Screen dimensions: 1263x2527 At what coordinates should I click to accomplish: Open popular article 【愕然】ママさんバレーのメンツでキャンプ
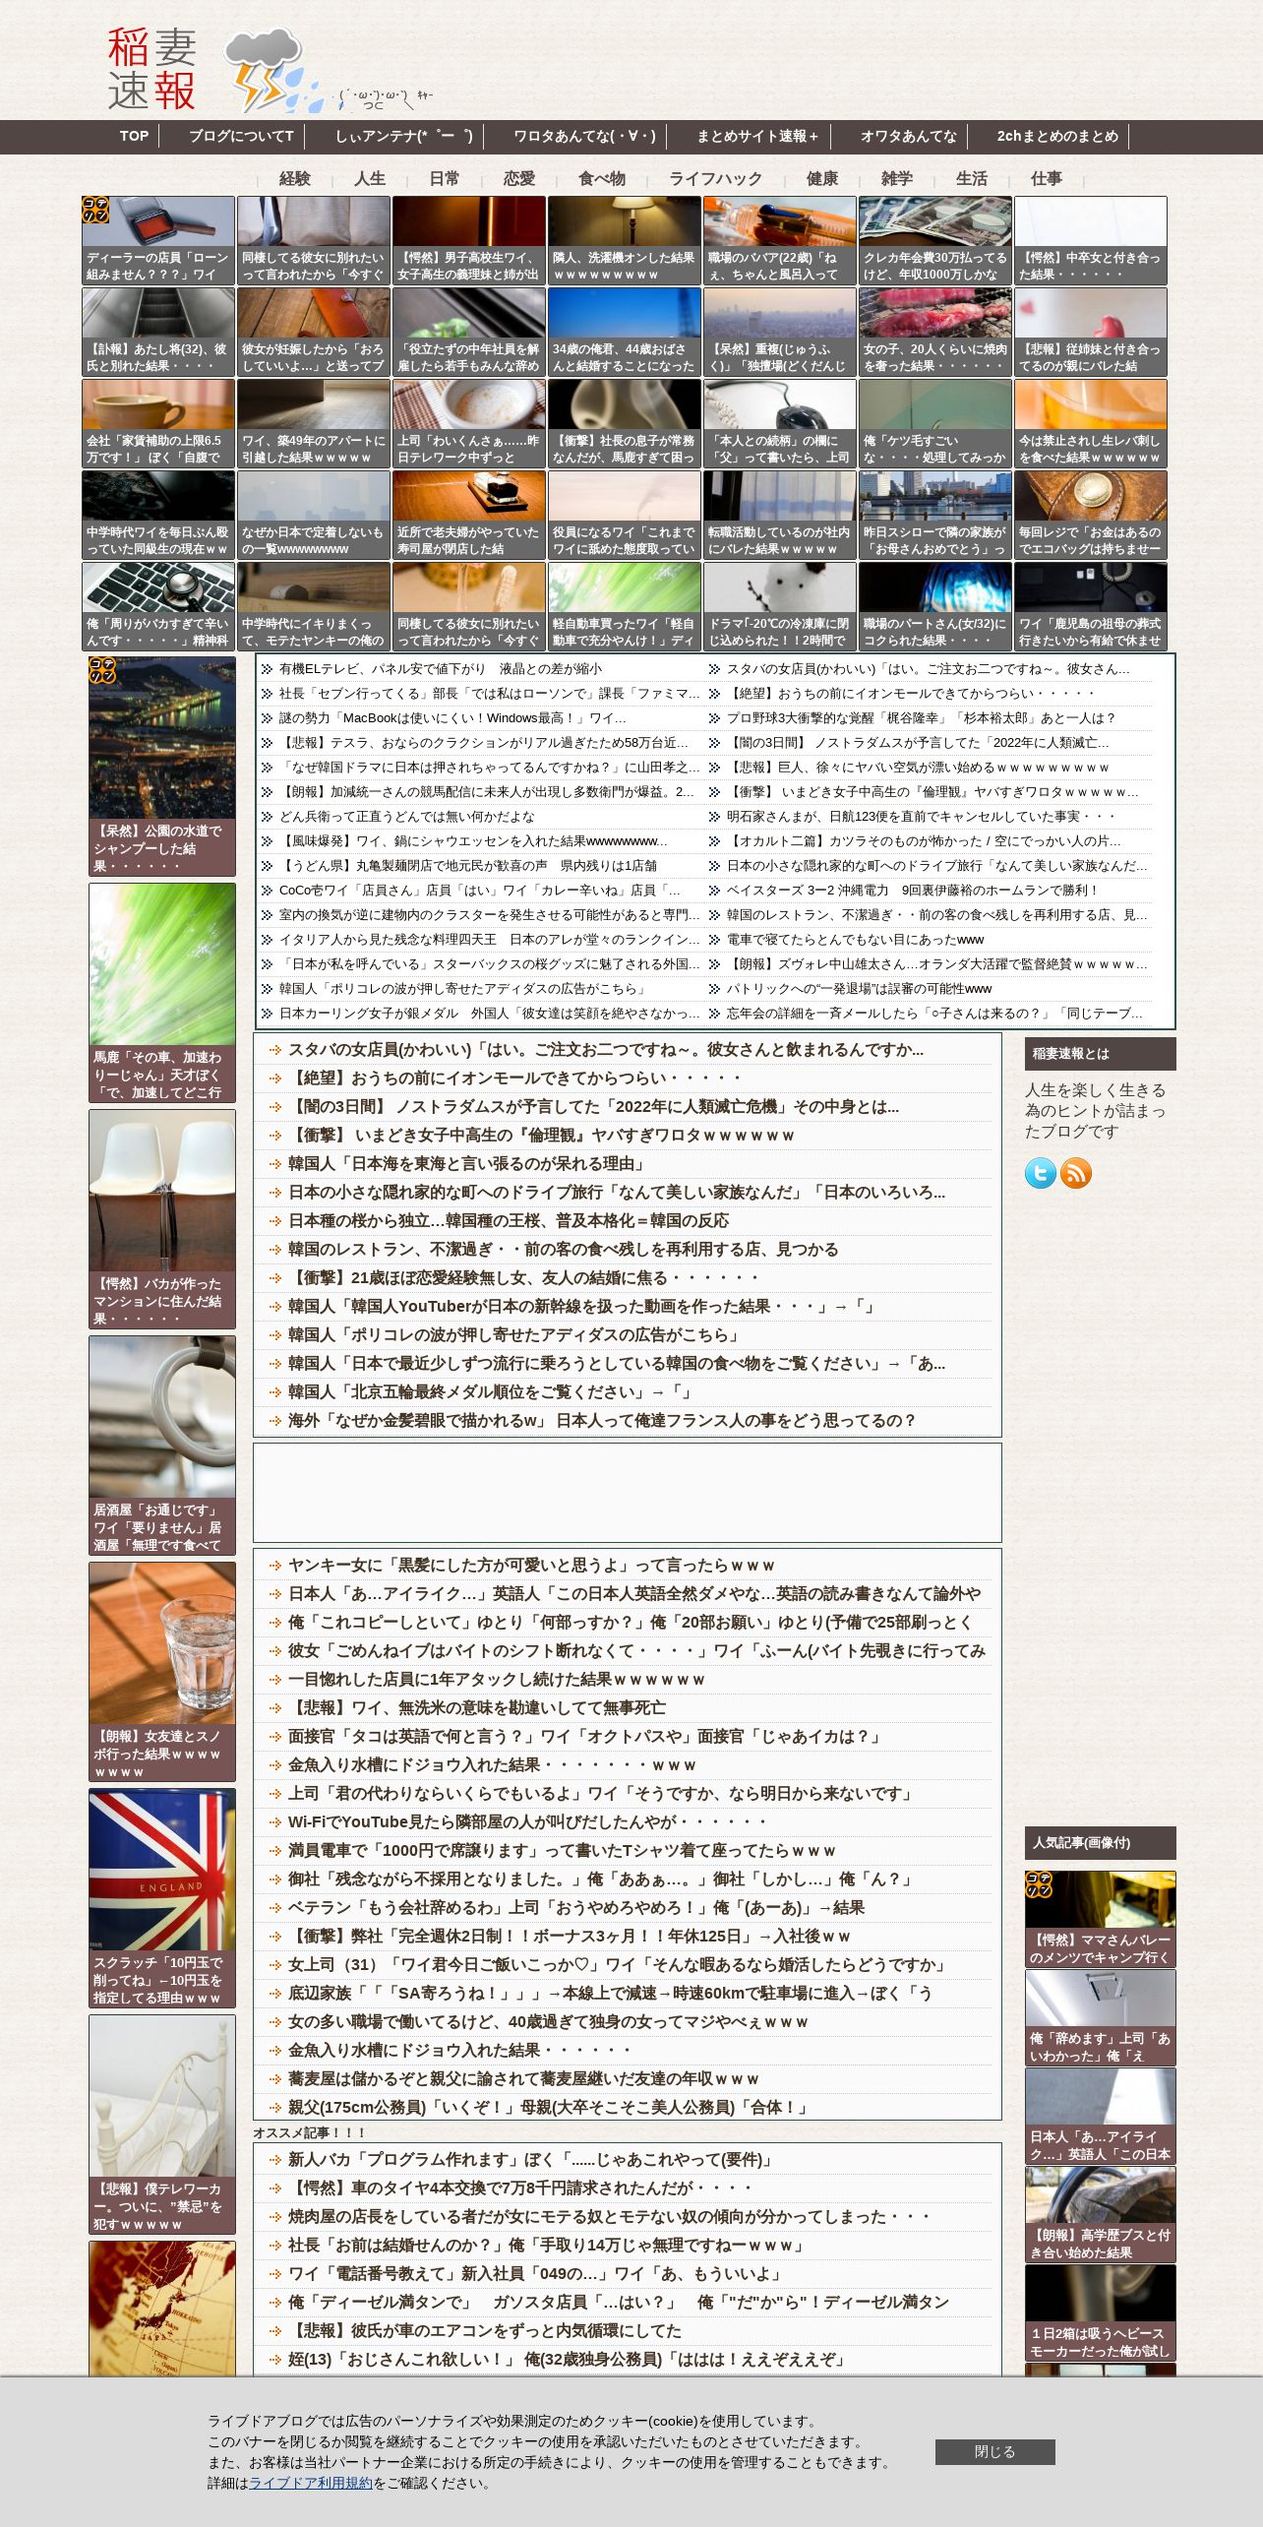[1101, 1919]
